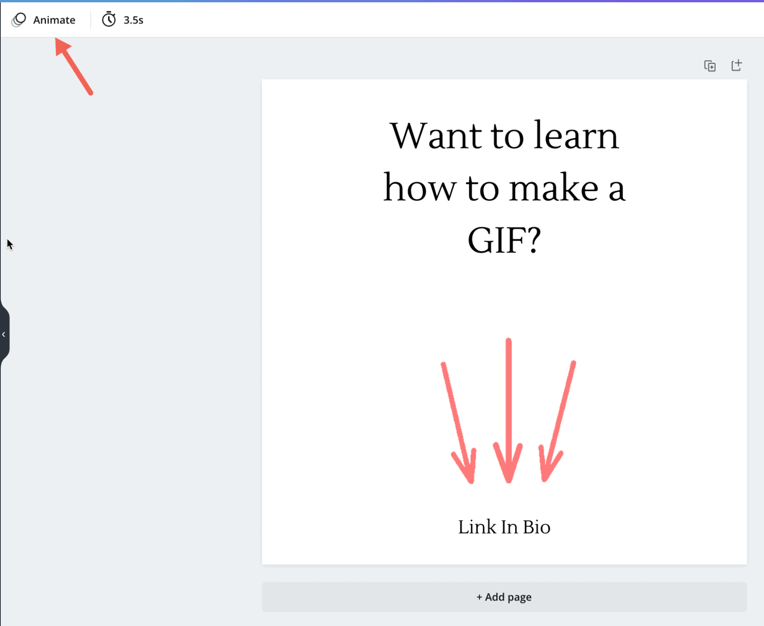Click the stopwatch timing icon
The image size is (764, 626).
[109, 20]
